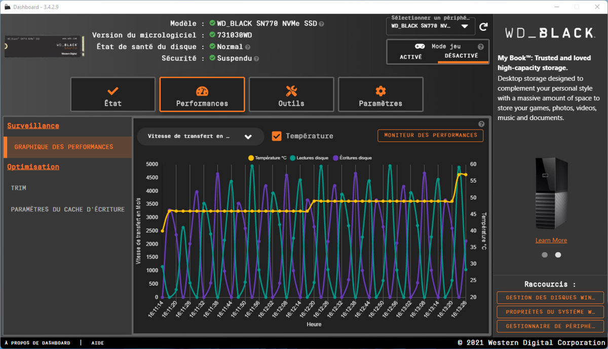Viewport: 608px width, 349px height.
Task: Click the Surveillance section heading
Action: tap(33, 126)
